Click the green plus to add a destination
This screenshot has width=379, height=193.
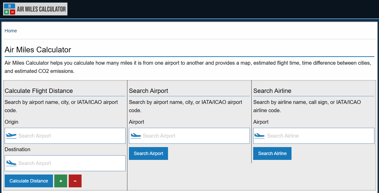click(61, 181)
